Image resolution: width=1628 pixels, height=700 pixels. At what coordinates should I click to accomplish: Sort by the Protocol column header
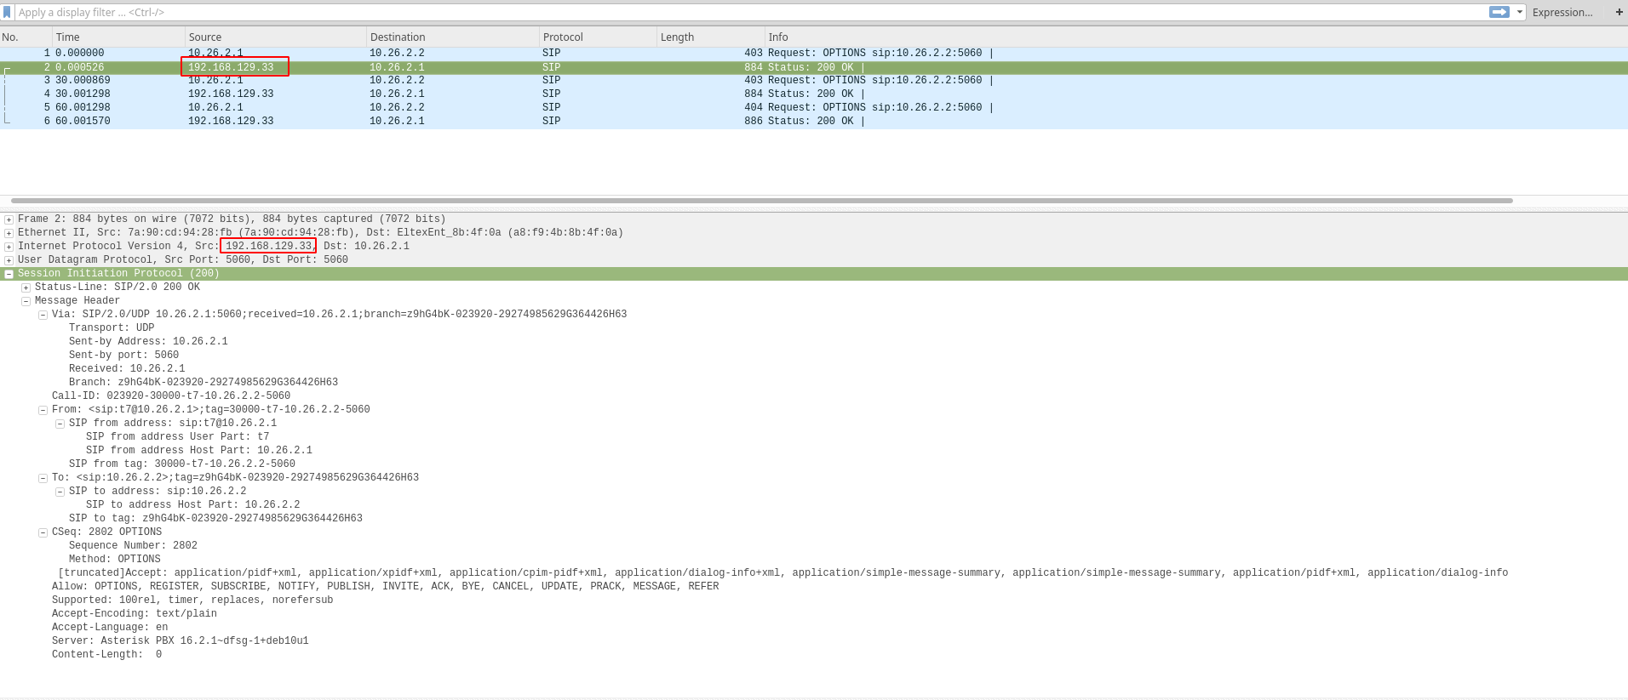coord(563,37)
